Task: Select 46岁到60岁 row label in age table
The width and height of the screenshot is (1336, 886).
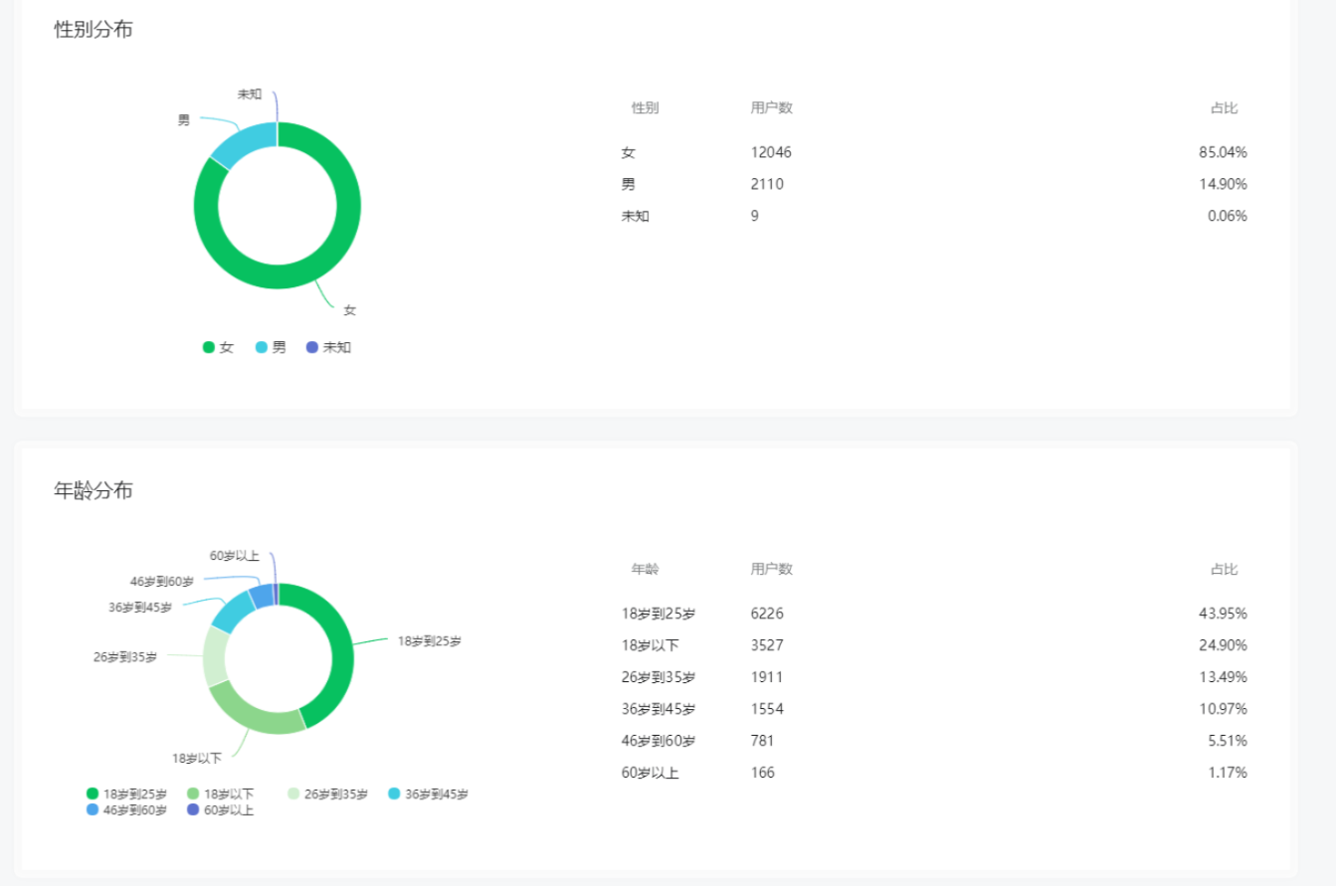Action: pyautogui.click(x=658, y=741)
